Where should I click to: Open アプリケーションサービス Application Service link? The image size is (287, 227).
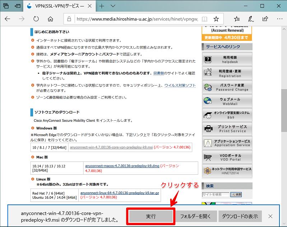click(227, 143)
